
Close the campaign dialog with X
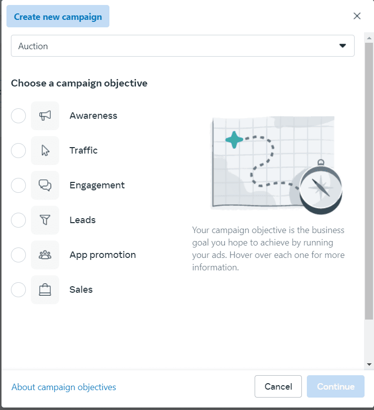coord(357,16)
